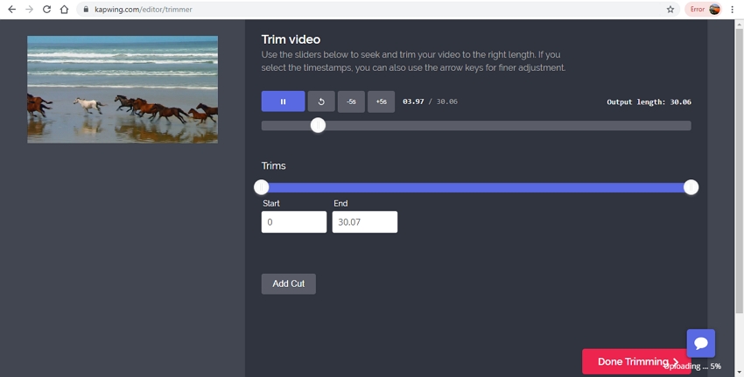Go back with the browser back arrow
The width and height of the screenshot is (744, 377).
click(12, 10)
